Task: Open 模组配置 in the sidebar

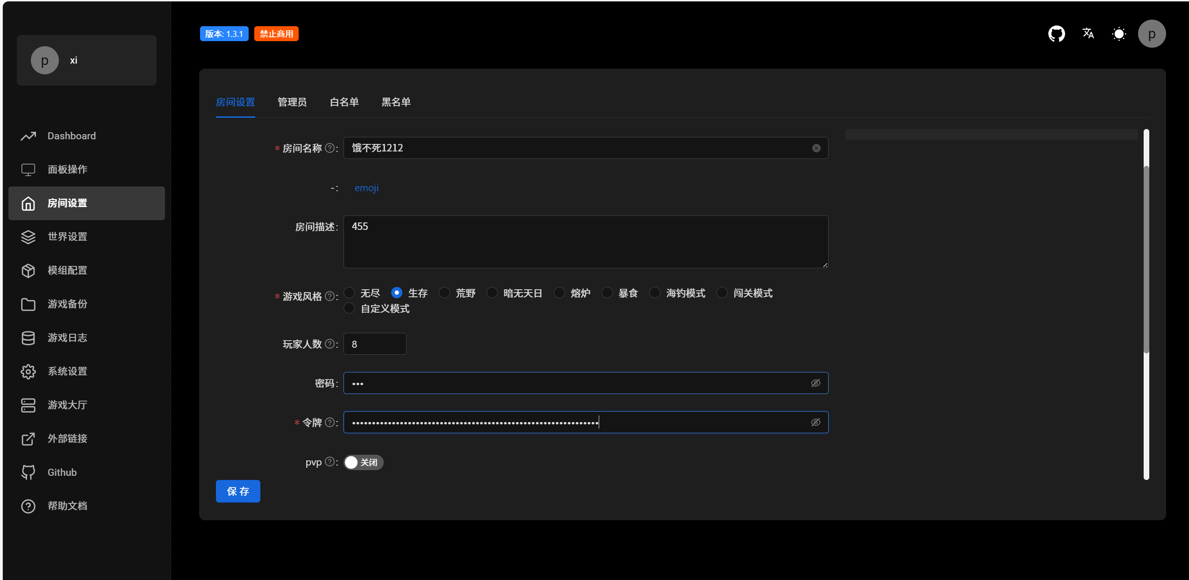Action: click(x=67, y=271)
